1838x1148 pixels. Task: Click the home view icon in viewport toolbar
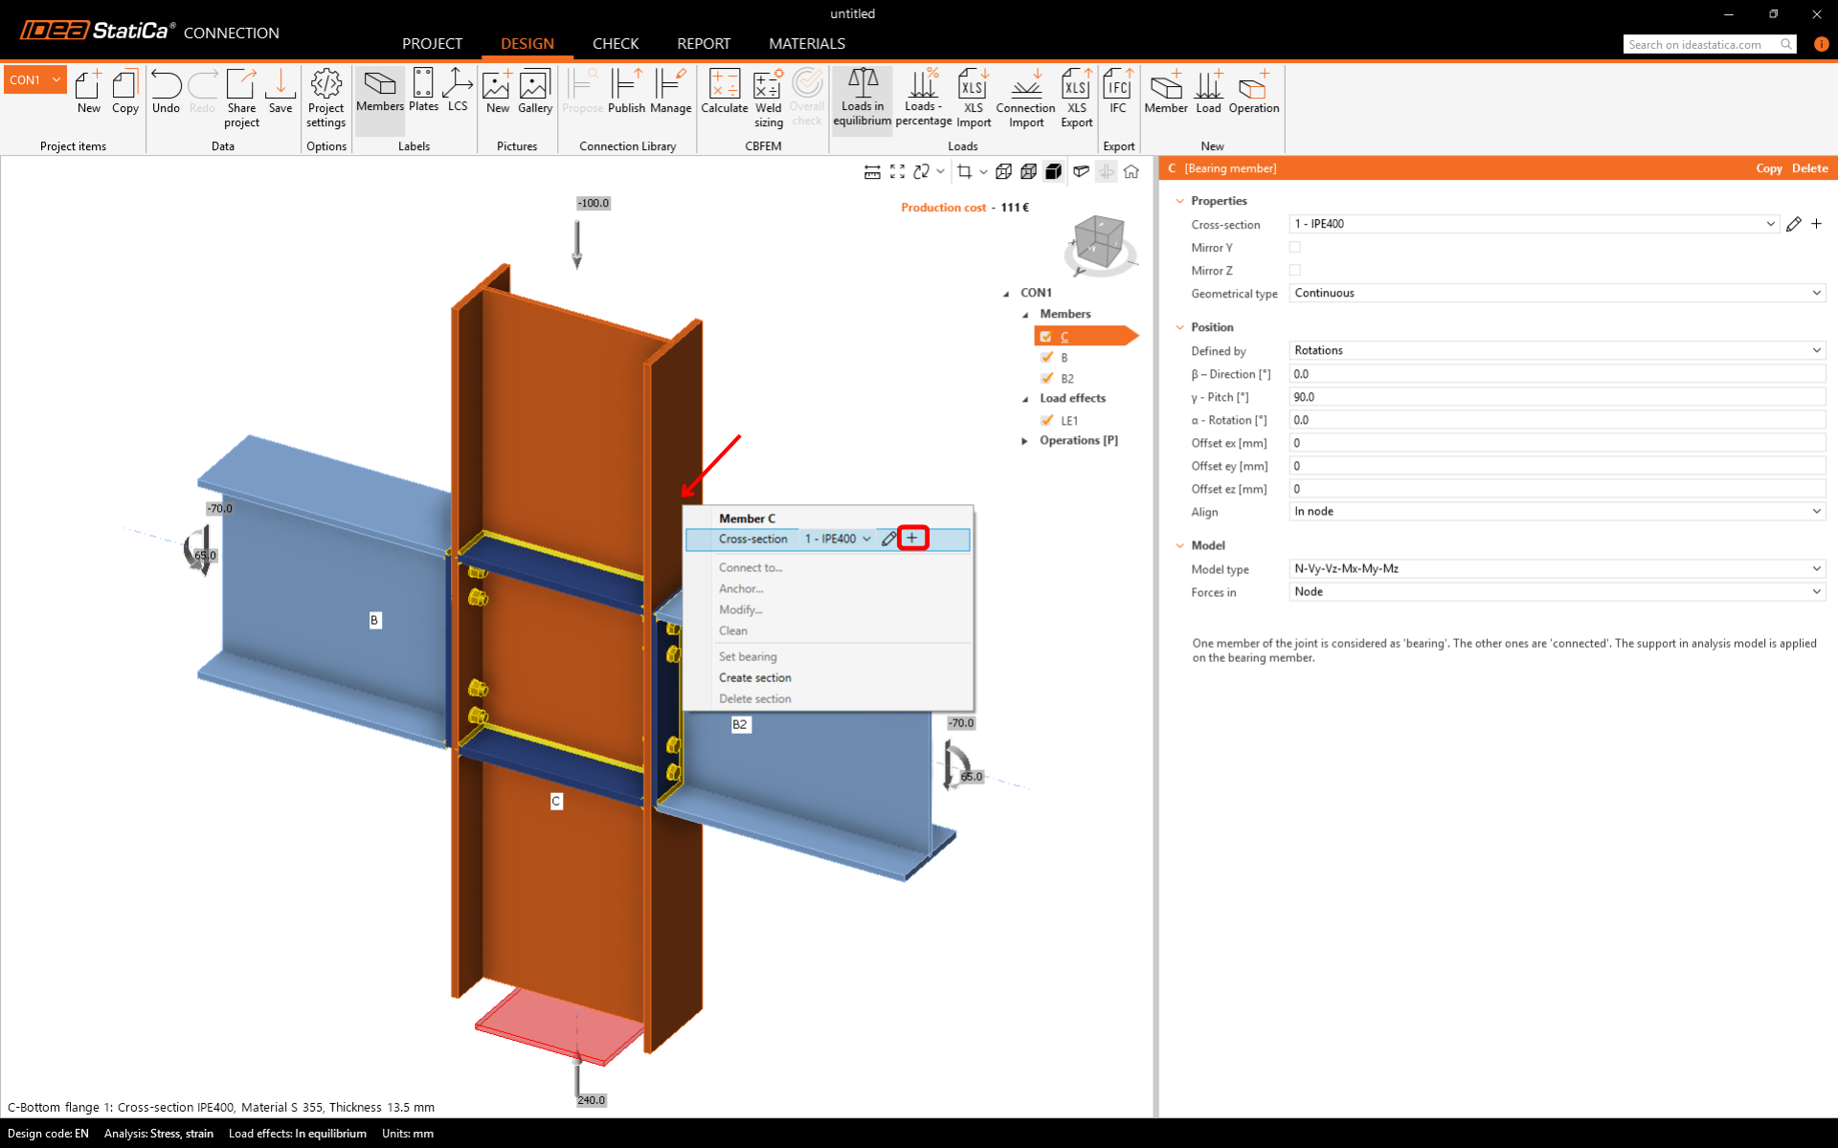pyautogui.click(x=1132, y=172)
